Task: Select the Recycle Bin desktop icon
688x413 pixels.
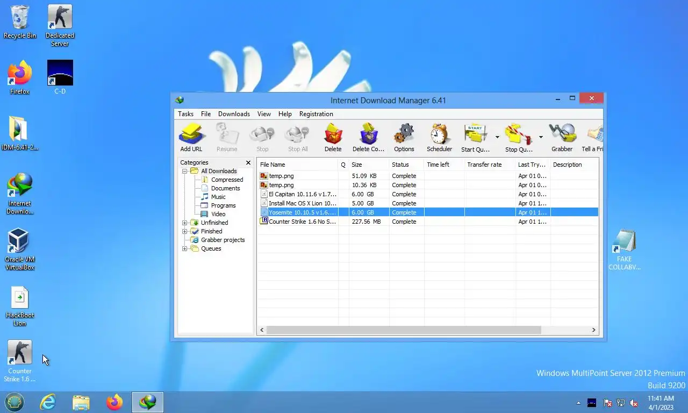Action: tap(20, 22)
